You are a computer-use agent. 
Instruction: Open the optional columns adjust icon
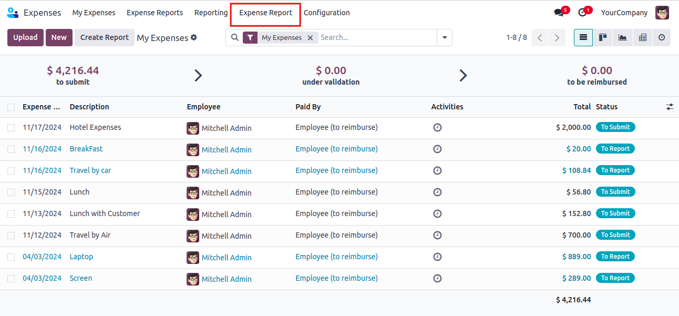670,107
